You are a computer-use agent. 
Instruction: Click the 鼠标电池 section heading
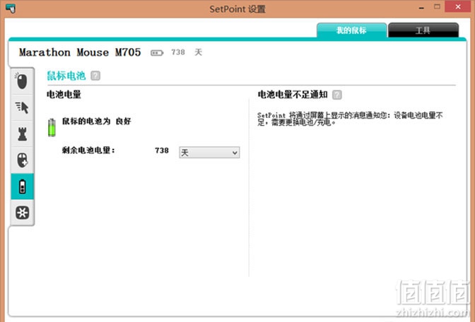pyautogui.click(x=66, y=76)
